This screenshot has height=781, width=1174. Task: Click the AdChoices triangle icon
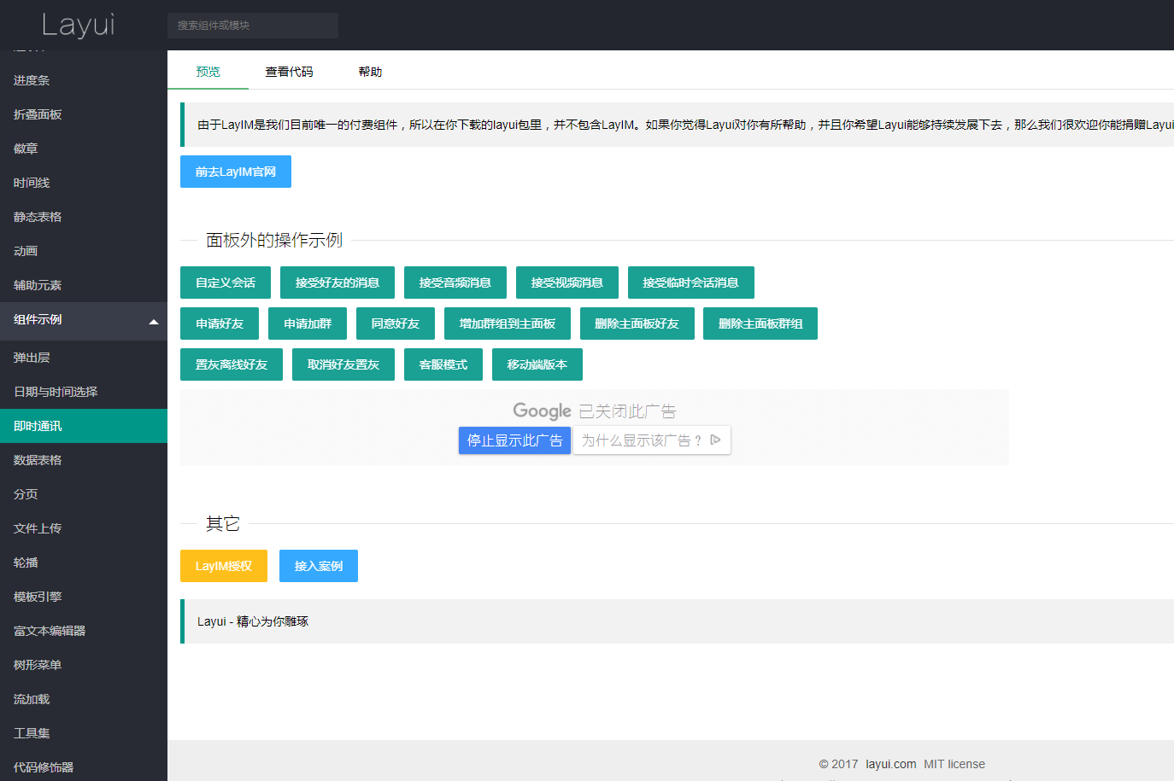[716, 440]
